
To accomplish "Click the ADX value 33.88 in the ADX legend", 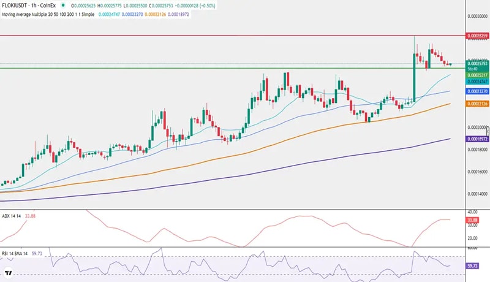I will (30, 216).
